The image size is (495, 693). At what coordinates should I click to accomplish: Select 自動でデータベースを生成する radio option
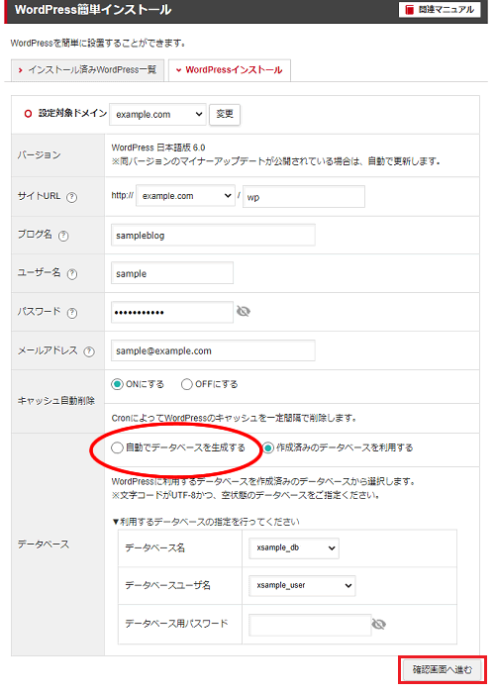pyautogui.click(x=117, y=447)
